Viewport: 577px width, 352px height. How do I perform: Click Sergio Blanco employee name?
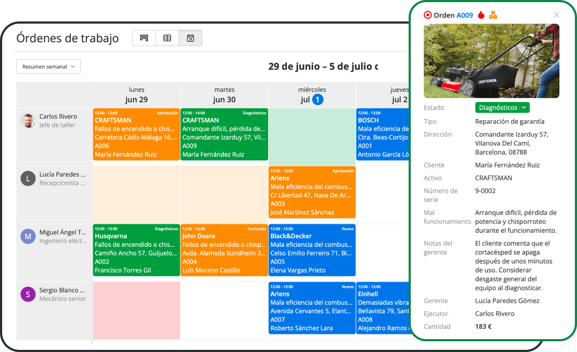click(x=62, y=290)
